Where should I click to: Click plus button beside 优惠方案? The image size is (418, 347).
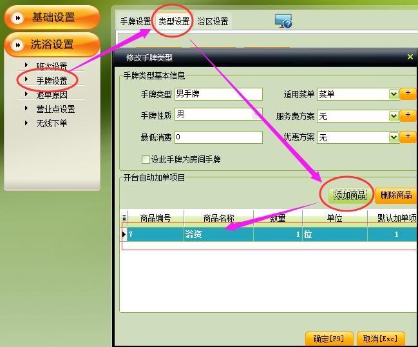click(x=408, y=137)
